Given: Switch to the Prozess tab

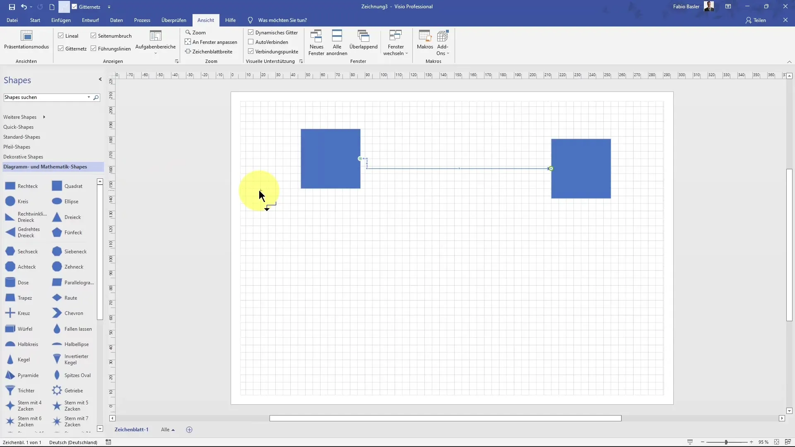Looking at the screenshot, I should pos(142,20).
